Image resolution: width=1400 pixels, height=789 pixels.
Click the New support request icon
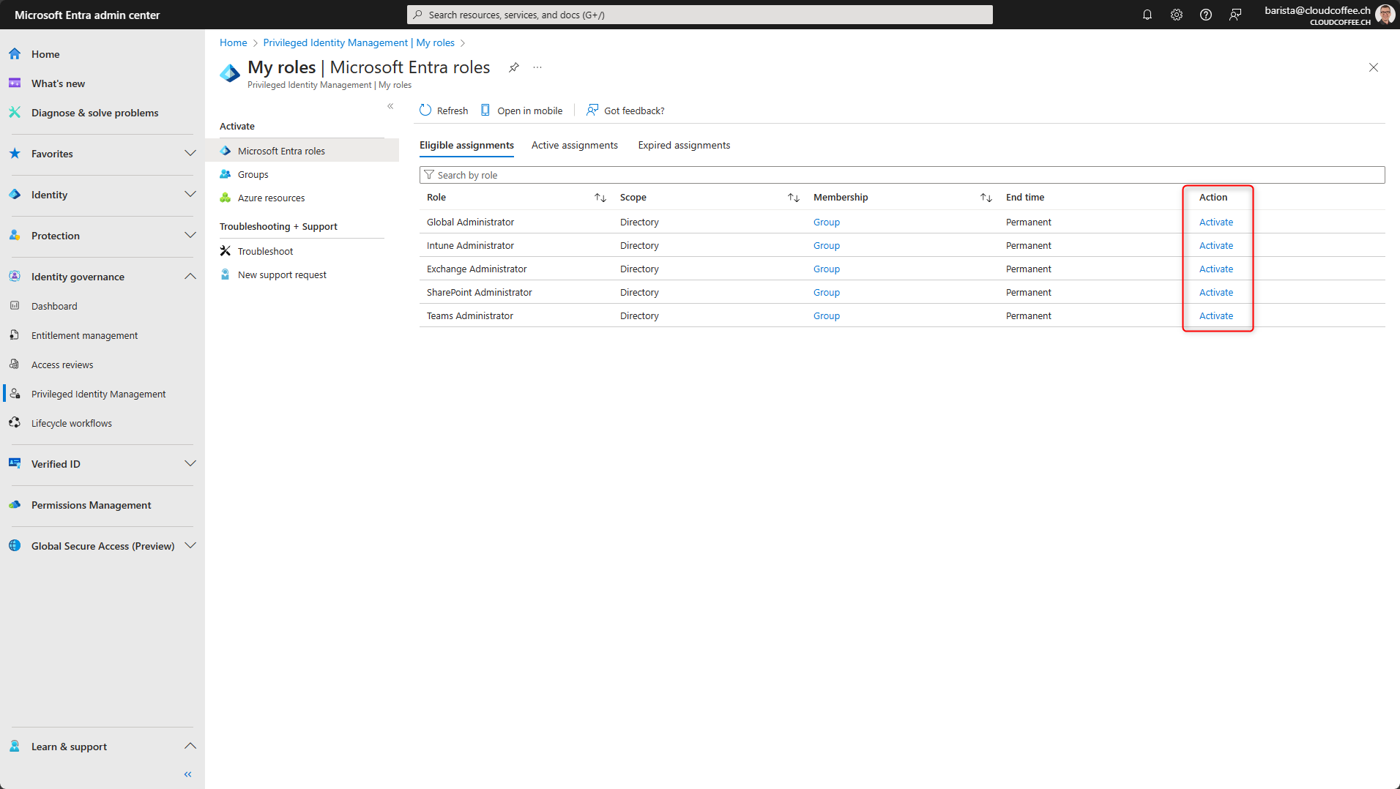[226, 274]
